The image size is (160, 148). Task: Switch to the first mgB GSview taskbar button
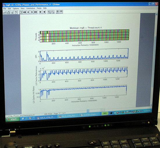click(x=46, y=117)
